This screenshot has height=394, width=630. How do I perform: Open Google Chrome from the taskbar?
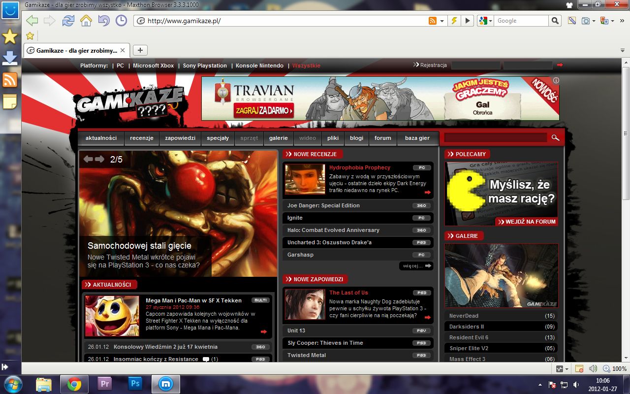tap(74, 384)
